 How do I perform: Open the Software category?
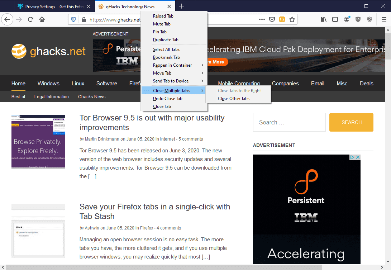[x=107, y=83]
